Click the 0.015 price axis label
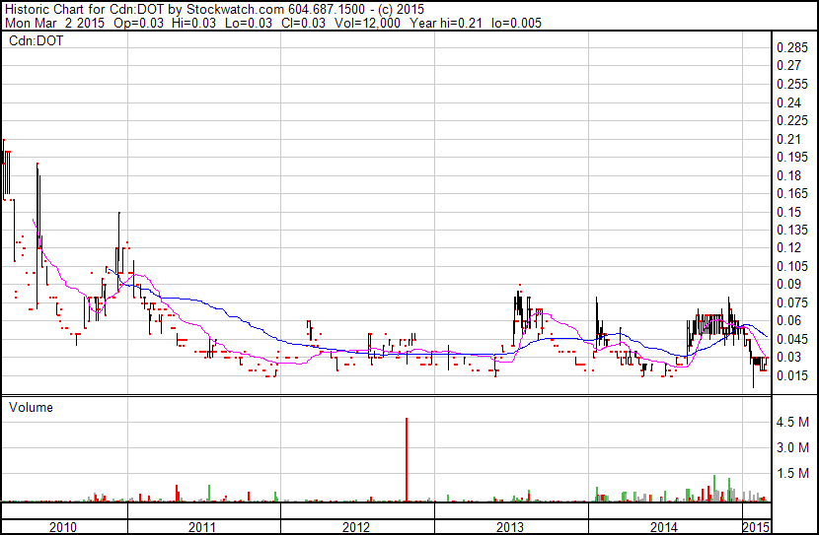The width and height of the screenshot is (819, 535). point(792,375)
